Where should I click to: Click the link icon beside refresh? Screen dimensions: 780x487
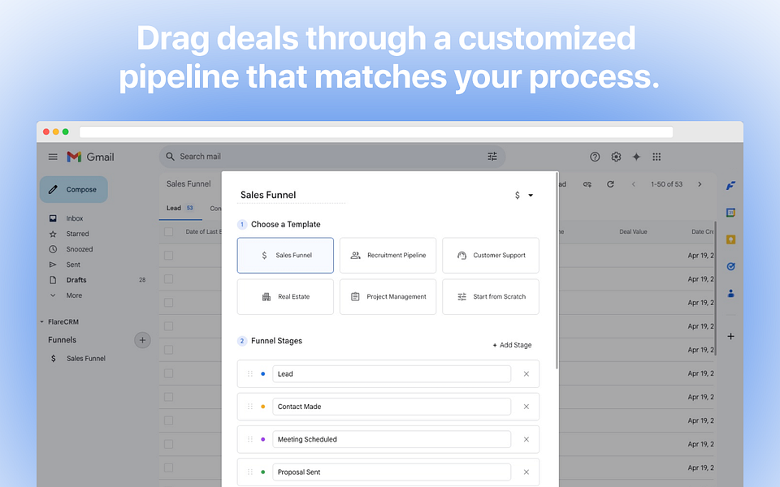click(587, 184)
